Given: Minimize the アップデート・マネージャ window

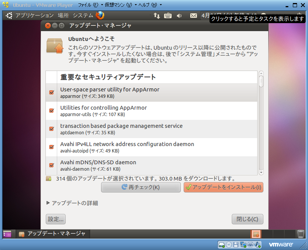Looking at the screenshot, I should click(x=55, y=25).
